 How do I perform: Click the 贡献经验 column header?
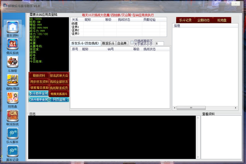[151, 20]
